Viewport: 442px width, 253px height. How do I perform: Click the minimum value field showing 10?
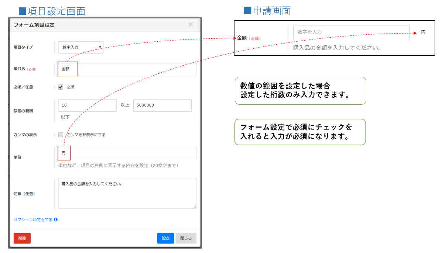88,105
